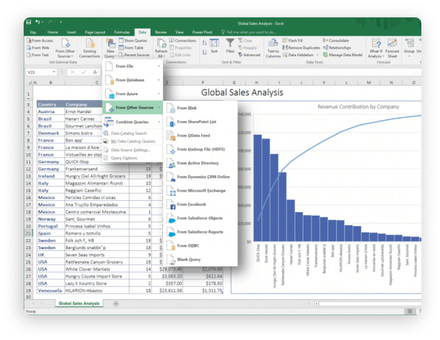Click the large Sort button

(x=214, y=46)
